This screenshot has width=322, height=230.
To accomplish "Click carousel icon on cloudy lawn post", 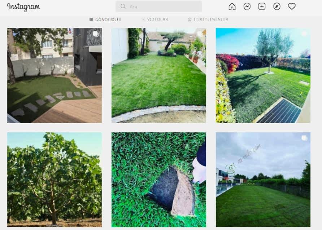I will pyautogui.click(x=304, y=138).
